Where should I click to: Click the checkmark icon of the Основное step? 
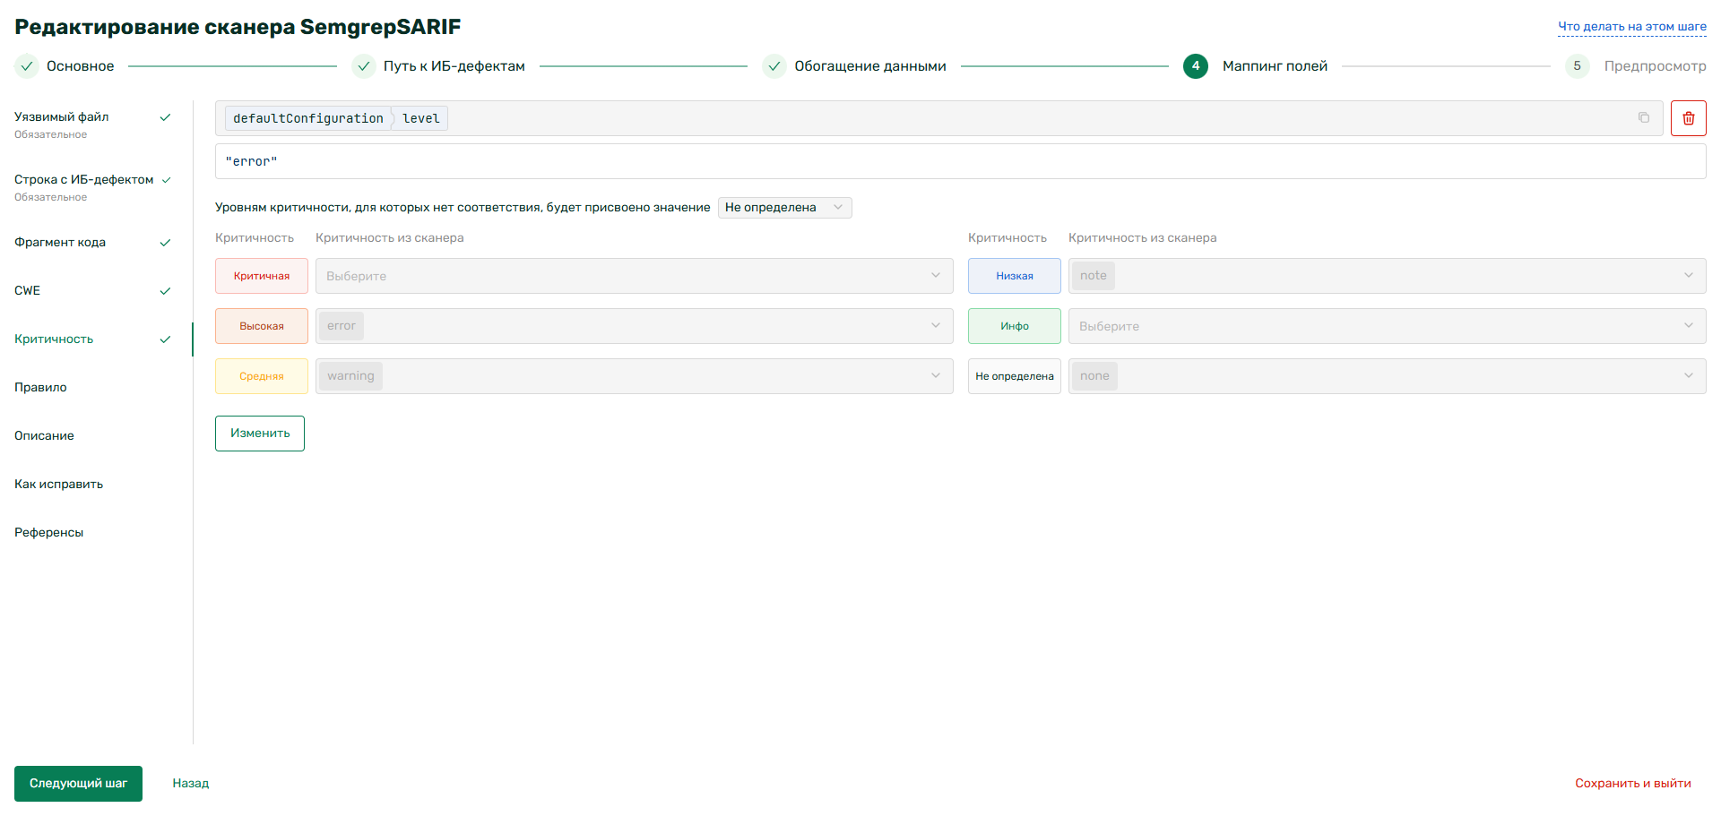click(x=27, y=66)
